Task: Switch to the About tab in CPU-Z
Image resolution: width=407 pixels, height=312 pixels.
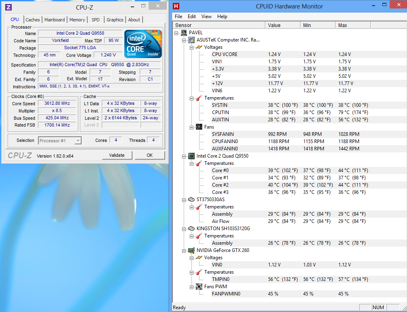Action: coord(134,20)
